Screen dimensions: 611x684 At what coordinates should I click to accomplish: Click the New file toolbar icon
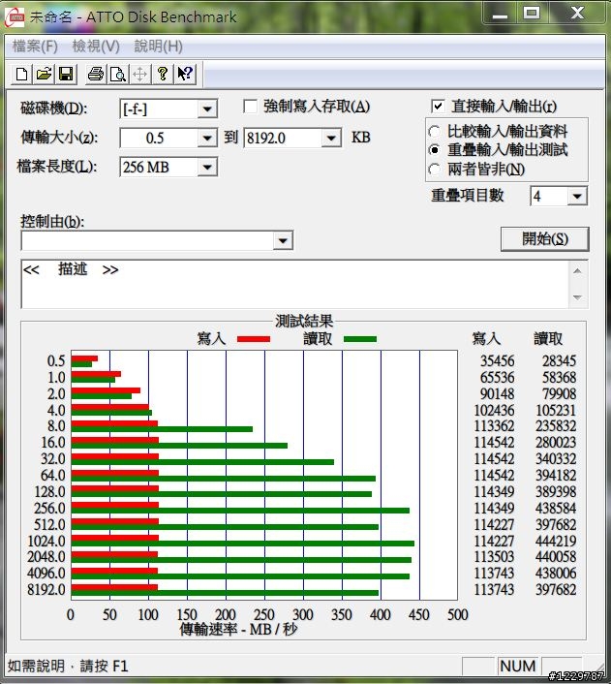pos(21,75)
